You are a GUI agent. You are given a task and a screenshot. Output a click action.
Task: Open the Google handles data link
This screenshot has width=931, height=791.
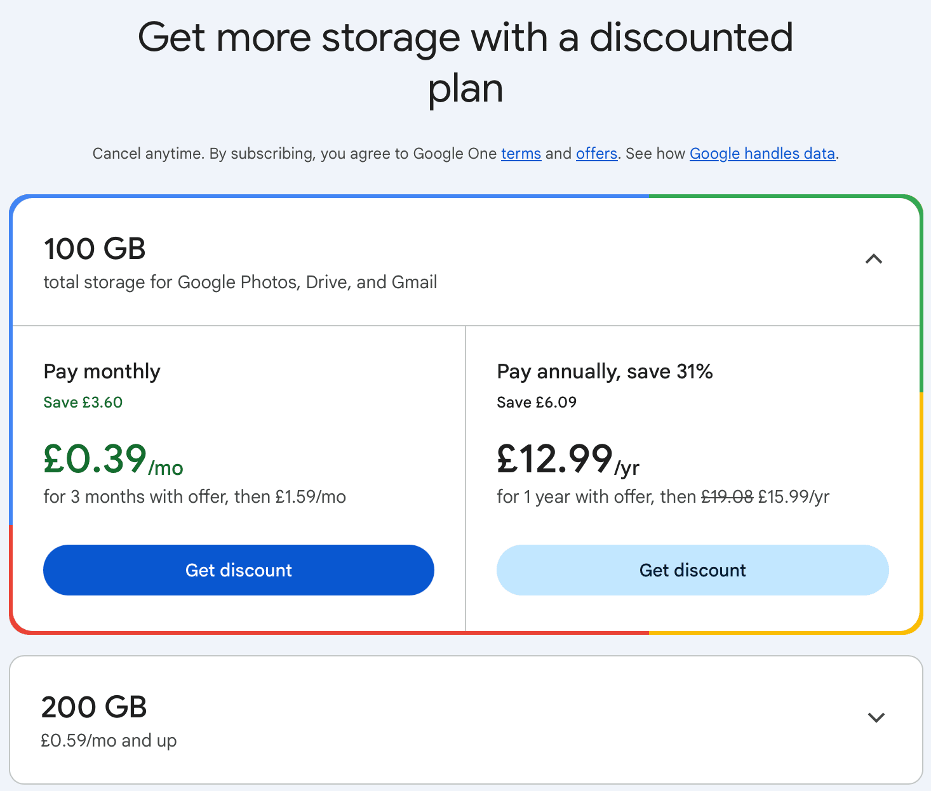[761, 153]
